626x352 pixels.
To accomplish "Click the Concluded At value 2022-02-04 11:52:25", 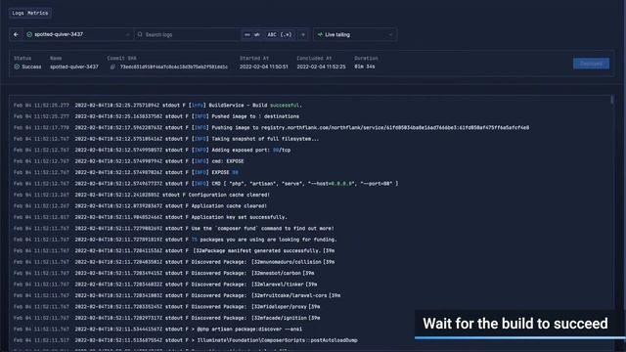I will 321,66.
